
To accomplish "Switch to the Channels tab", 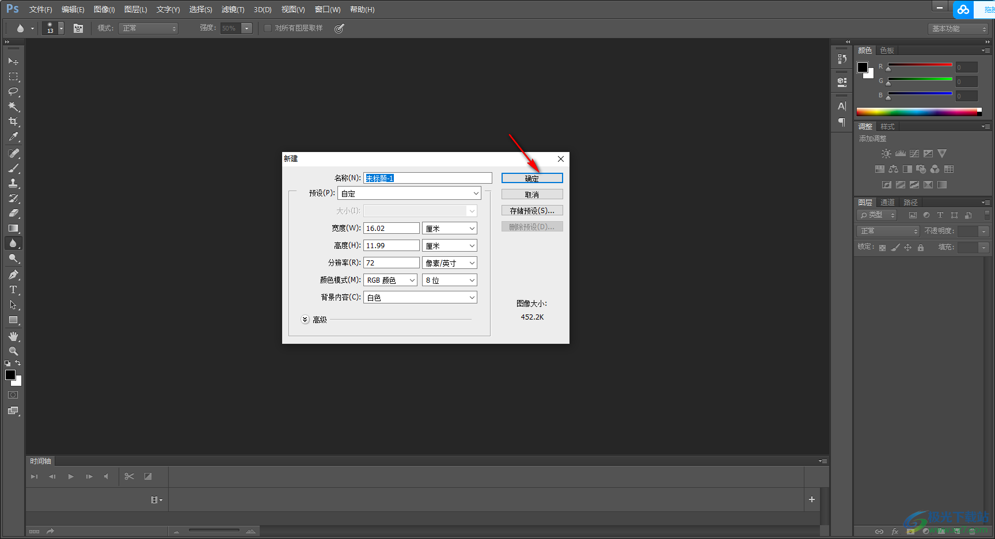I will tap(887, 203).
